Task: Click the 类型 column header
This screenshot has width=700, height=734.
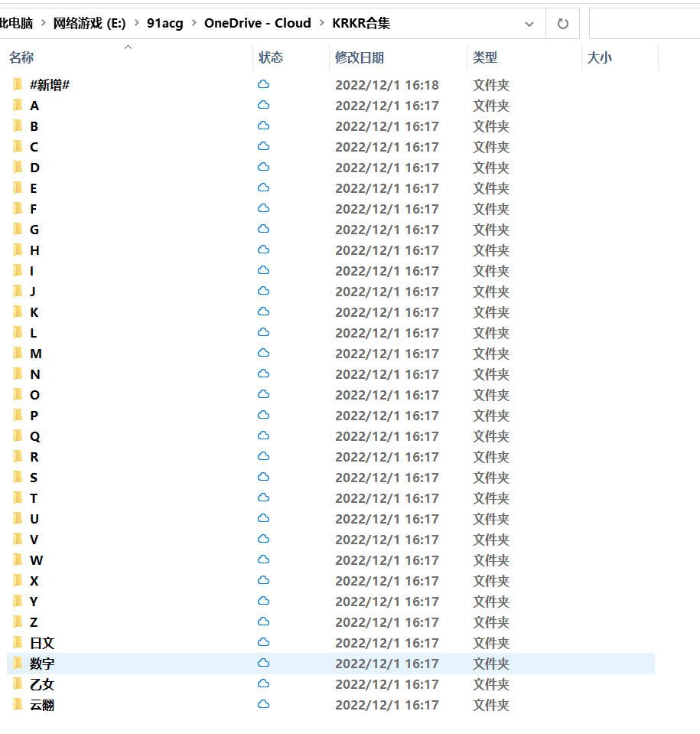Action: click(x=485, y=58)
